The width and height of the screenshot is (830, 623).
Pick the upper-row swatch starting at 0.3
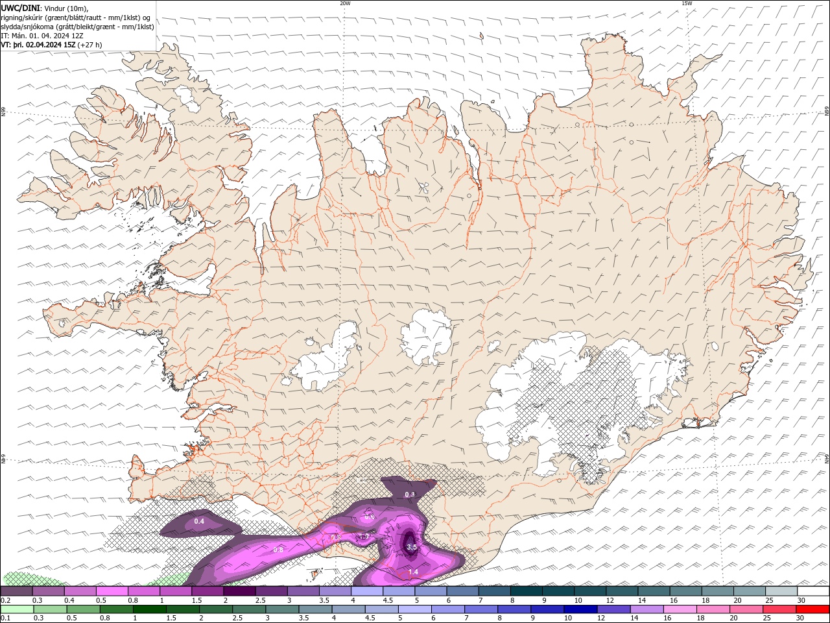pos(48,591)
